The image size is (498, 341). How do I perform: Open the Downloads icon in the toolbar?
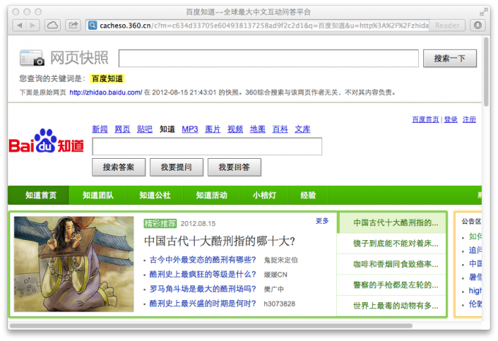coord(477,26)
